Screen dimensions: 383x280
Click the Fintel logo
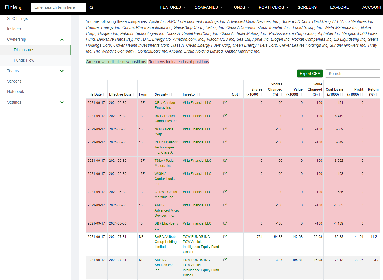point(14,7)
